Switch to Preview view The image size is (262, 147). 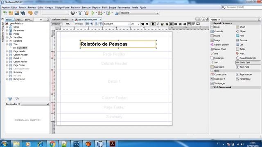click(x=79, y=24)
